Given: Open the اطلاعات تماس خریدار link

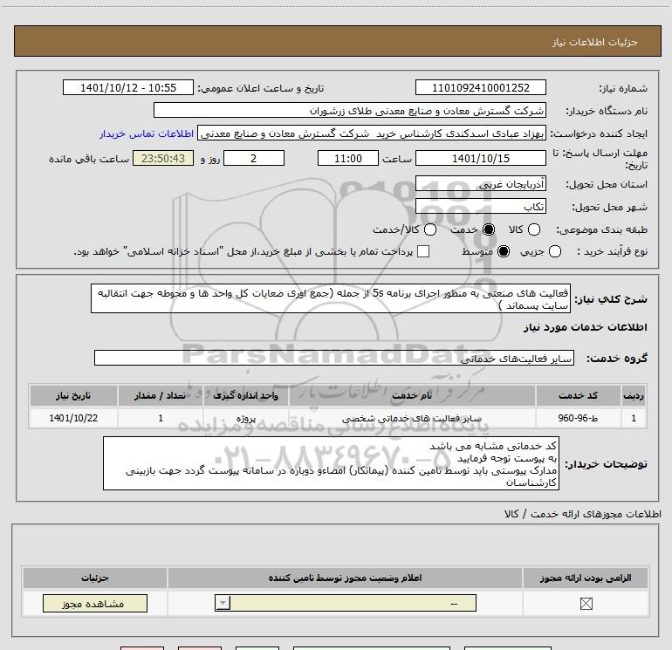Looking at the screenshot, I should pyautogui.click(x=147, y=133).
